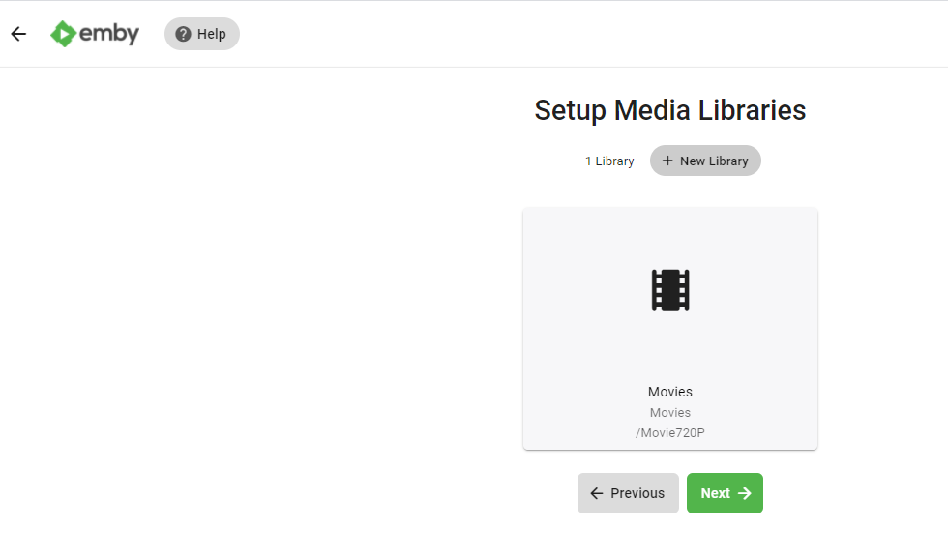948x557 pixels.
Task: Click the orange library count number
Action: (x=588, y=161)
